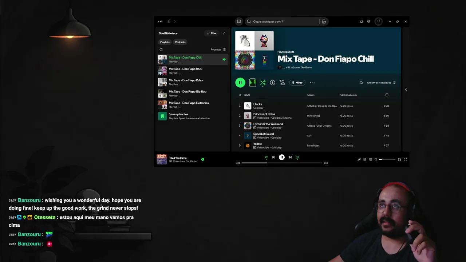This screenshot has width=466, height=262.
Task: Open the Spotify home page icon
Action: click(x=239, y=21)
